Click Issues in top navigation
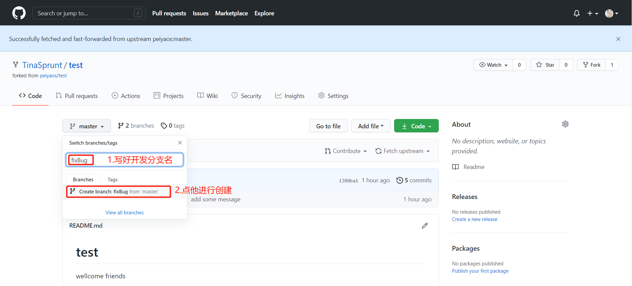632x286 pixels. pyautogui.click(x=201, y=13)
